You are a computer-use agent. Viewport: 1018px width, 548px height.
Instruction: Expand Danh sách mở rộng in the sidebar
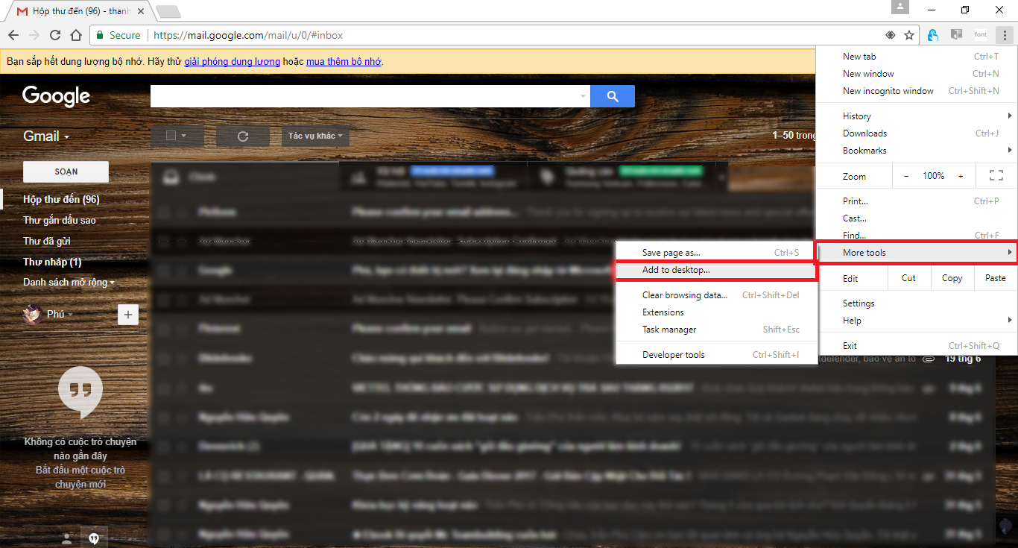(x=69, y=283)
